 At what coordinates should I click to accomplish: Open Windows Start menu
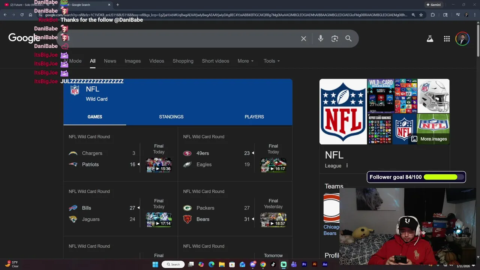point(155,264)
